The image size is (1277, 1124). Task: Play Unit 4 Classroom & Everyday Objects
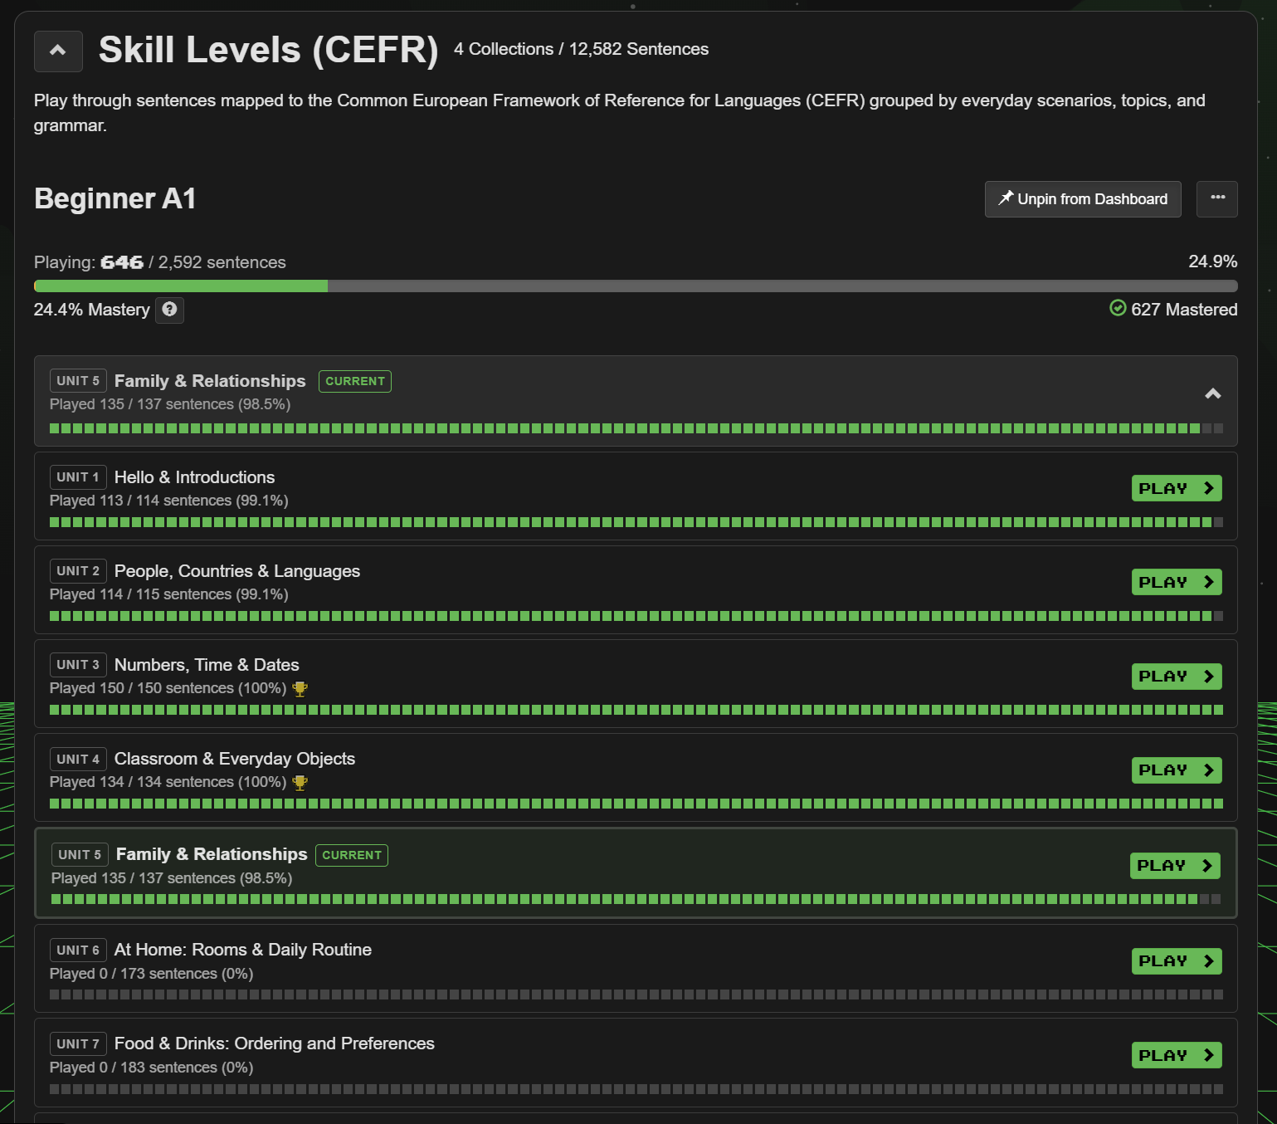1176,770
